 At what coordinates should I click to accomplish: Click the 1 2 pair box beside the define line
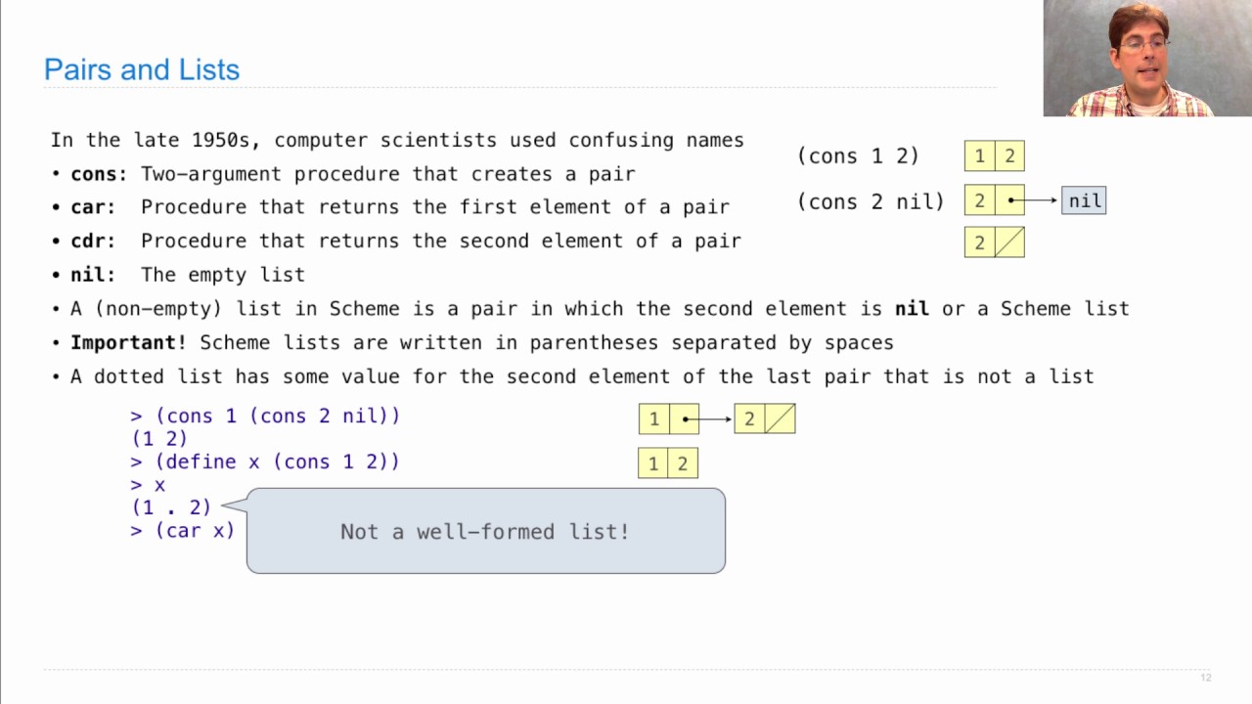coord(668,463)
